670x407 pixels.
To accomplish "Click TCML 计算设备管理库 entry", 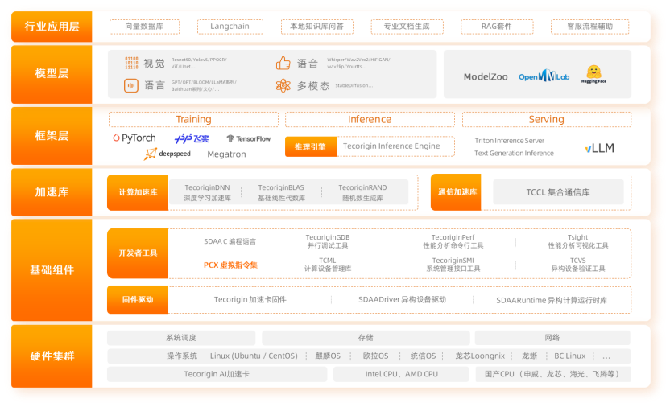I will coord(328,265).
